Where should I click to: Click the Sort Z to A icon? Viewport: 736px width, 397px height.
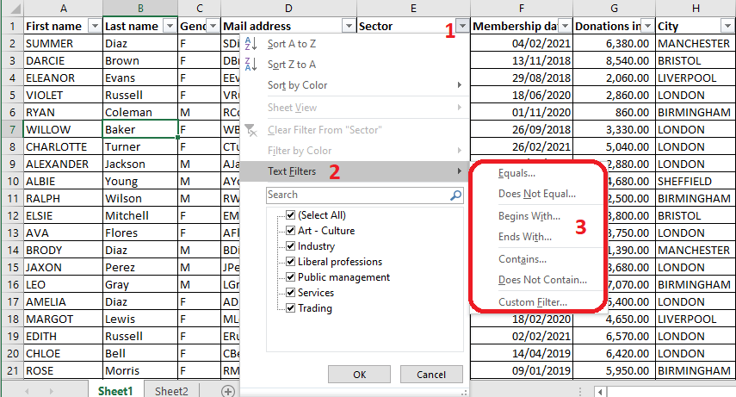click(x=251, y=65)
